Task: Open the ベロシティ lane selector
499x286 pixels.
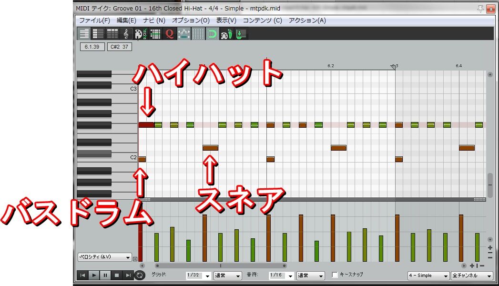Action: click(x=104, y=257)
